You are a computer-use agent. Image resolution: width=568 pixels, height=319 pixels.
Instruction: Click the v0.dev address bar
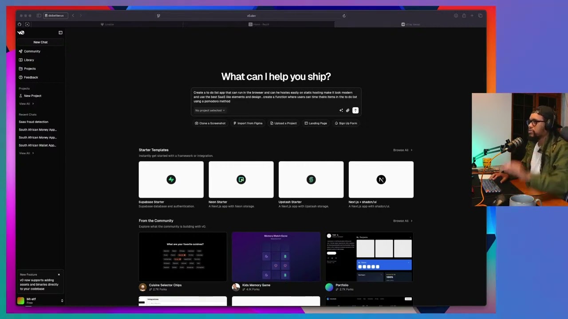(x=251, y=16)
